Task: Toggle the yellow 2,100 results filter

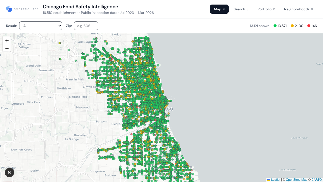Action: coord(297,26)
